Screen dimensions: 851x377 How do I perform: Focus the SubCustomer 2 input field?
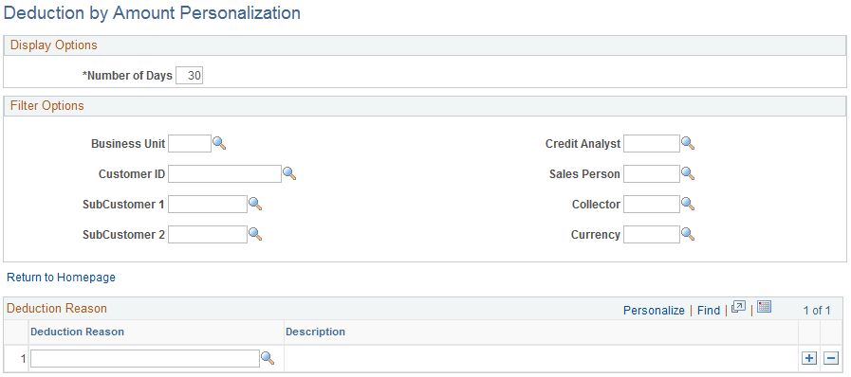pos(208,235)
